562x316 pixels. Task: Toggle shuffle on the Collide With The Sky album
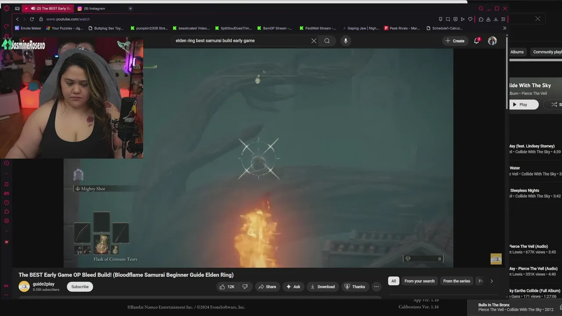pyautogui.click(x=554, y=104)
